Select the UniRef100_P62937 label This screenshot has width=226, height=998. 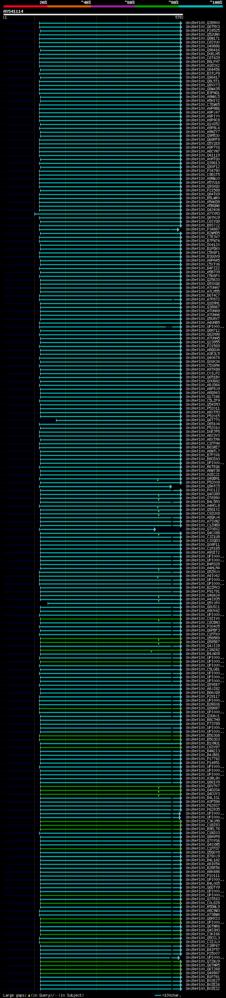click(x=203, y=806)
